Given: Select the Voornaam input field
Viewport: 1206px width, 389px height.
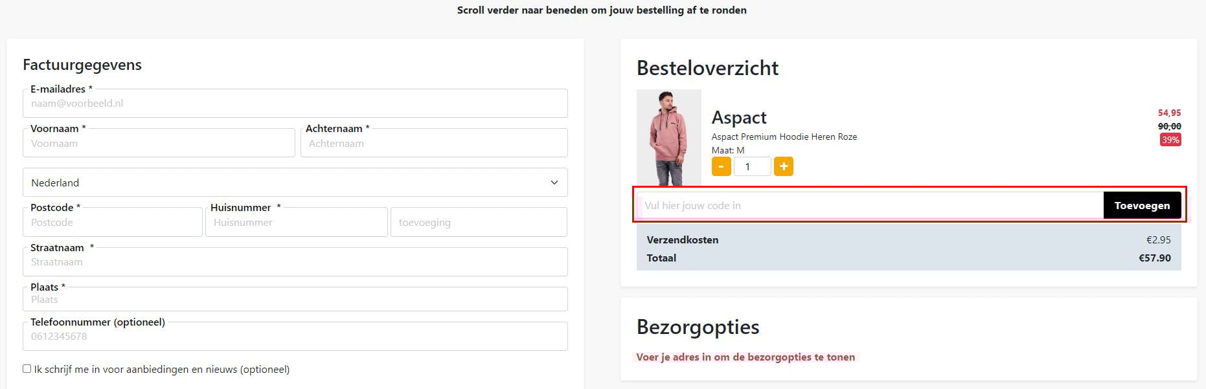Looking at the screenshot, I should (x=159, y=142).
